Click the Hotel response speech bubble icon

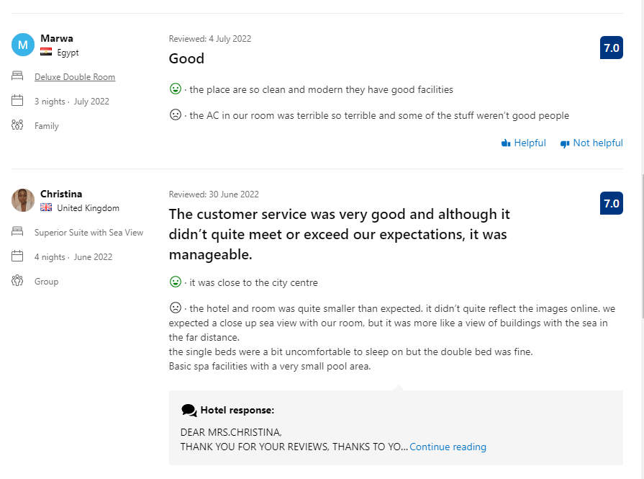pos(189,411)
